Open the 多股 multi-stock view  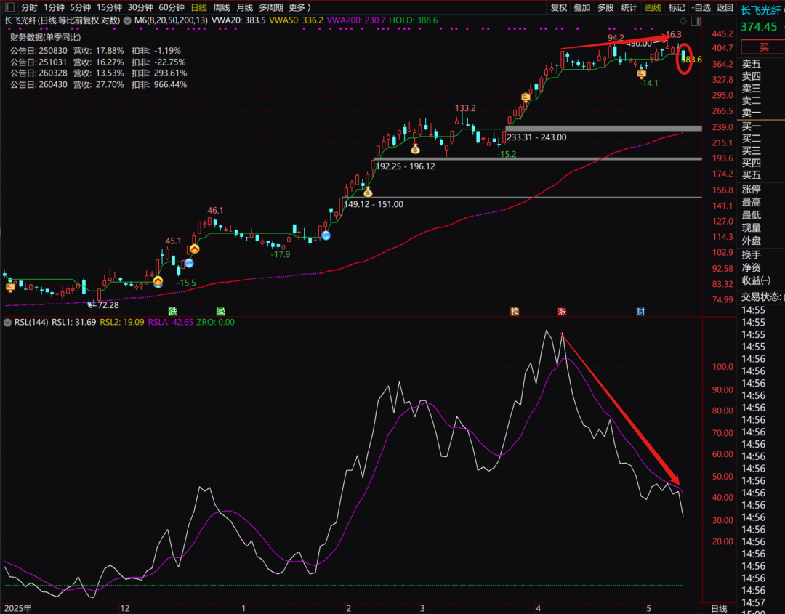[605, 7]
